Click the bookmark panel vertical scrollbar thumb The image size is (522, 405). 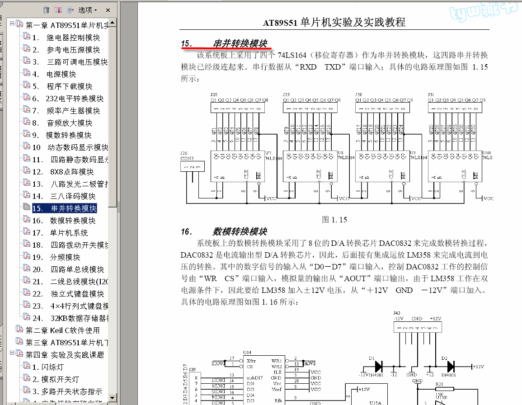113,117
